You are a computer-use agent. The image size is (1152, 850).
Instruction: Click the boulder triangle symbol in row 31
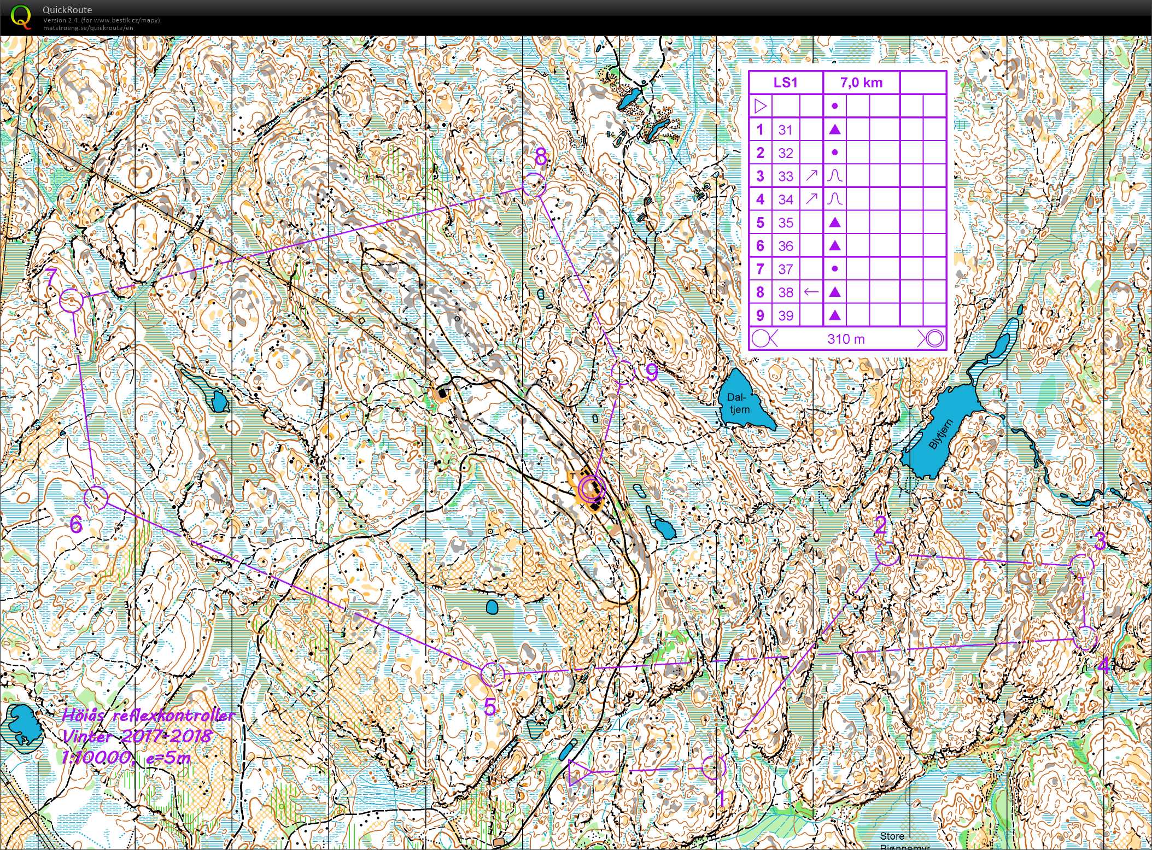(x=834, y=130)
